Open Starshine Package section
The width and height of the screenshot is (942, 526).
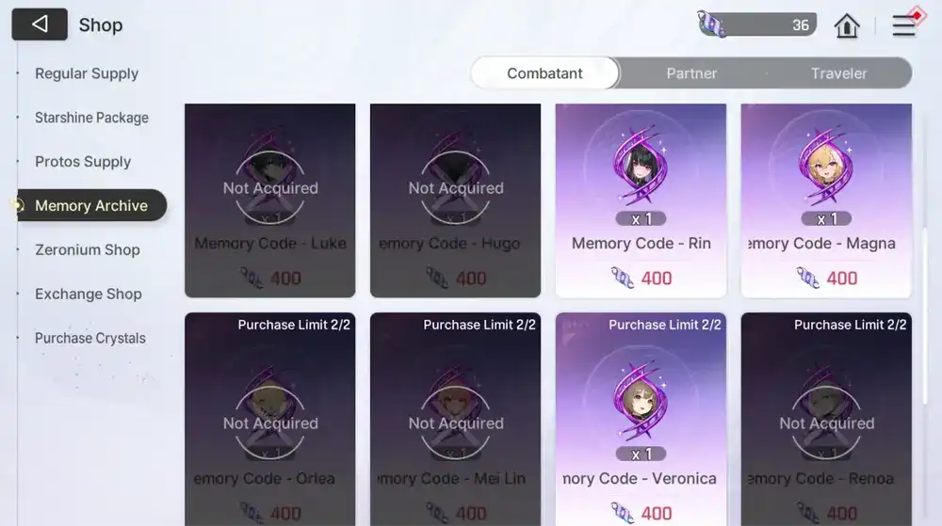click(x=91, y=118)
